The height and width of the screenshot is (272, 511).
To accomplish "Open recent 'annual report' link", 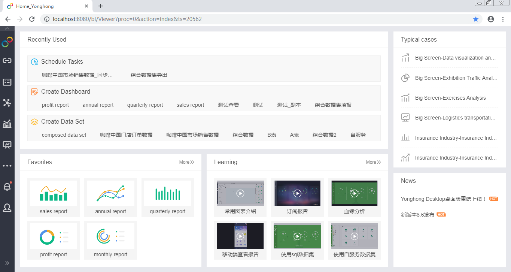I will (x=98, y=105).
